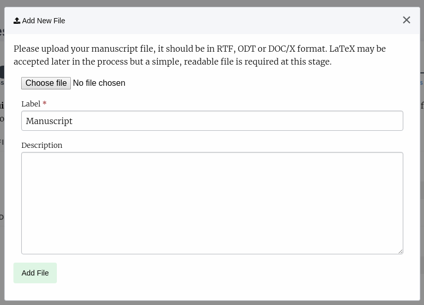Click the upload icon in the dialog title
The image size is (424, 305).
click(x=17, y=21)
